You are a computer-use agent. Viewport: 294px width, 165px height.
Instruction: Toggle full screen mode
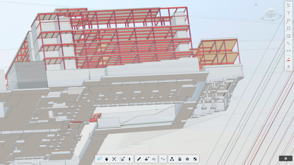[x=195, y=159]
